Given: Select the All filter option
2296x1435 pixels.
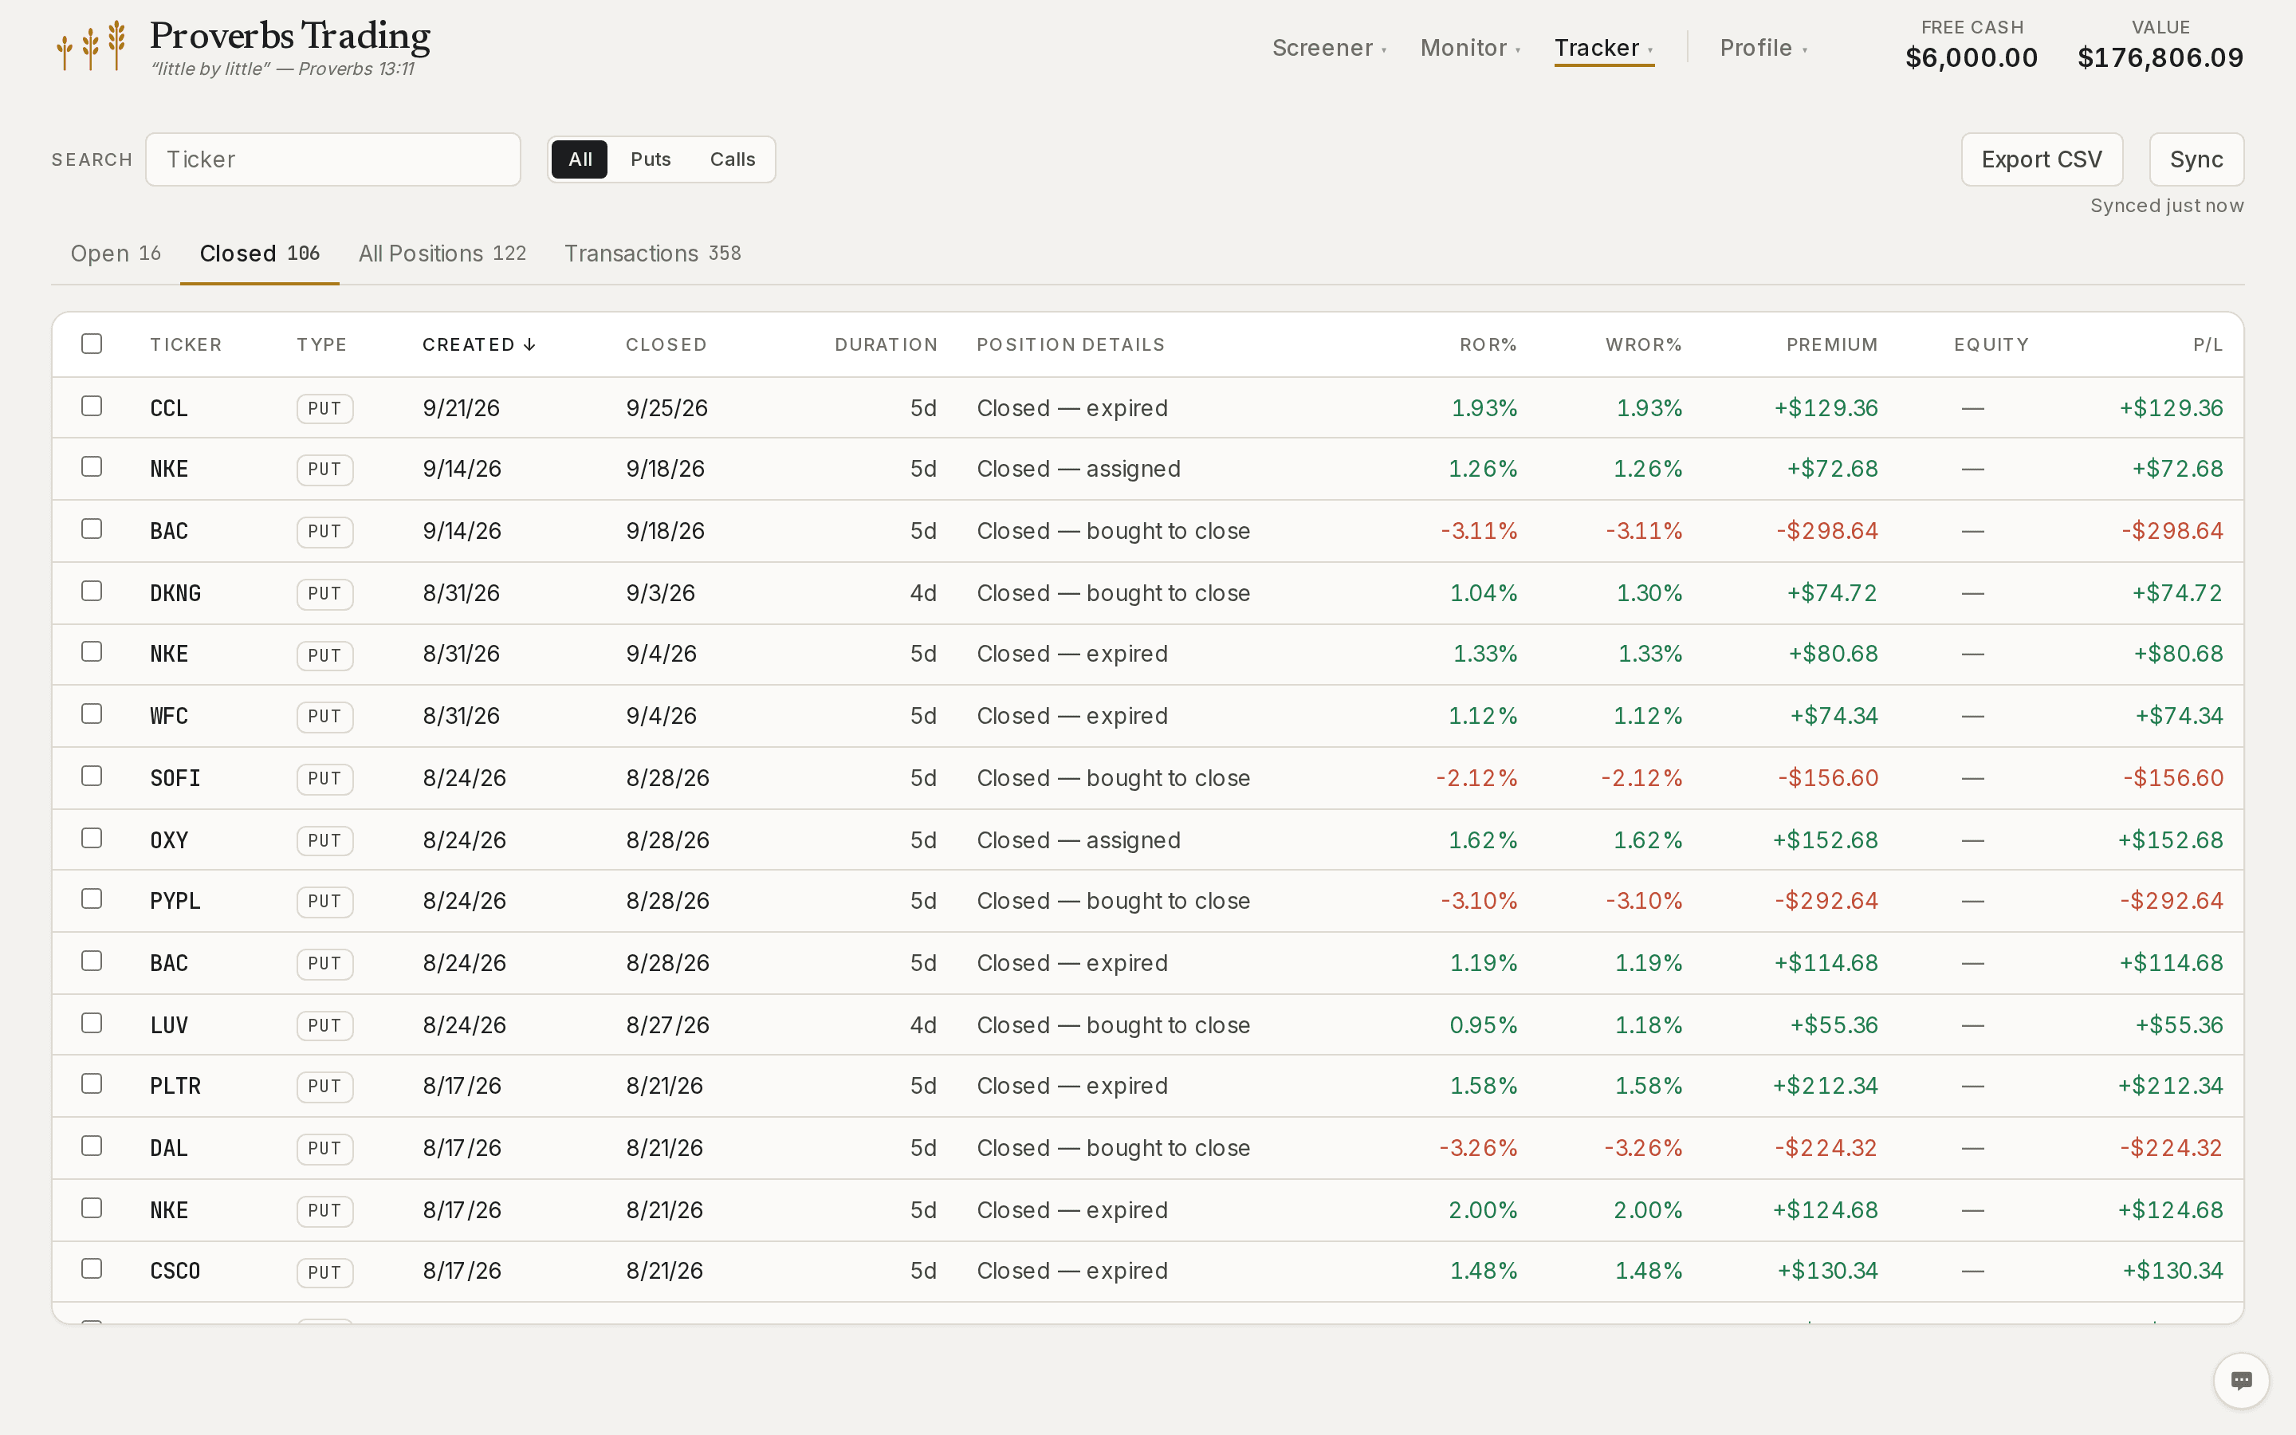Looking at the screenshot, I should coord(580,159).
